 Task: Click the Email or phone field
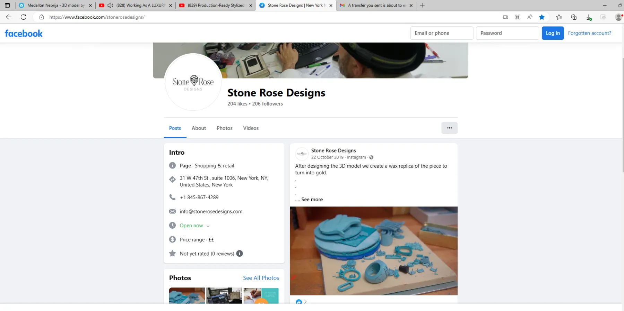[x=442, y=33]
